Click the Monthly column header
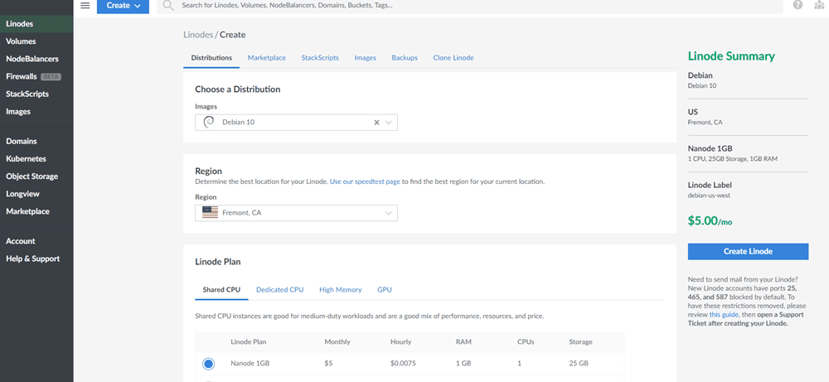The height and width of the screenshot is (382, 829). (337, 342)
